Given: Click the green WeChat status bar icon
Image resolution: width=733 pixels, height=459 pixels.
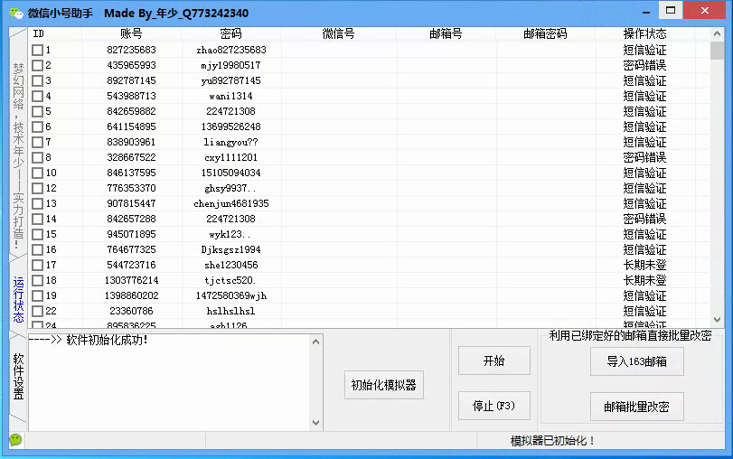Looking at the screenshot, I should coord(15,440).
